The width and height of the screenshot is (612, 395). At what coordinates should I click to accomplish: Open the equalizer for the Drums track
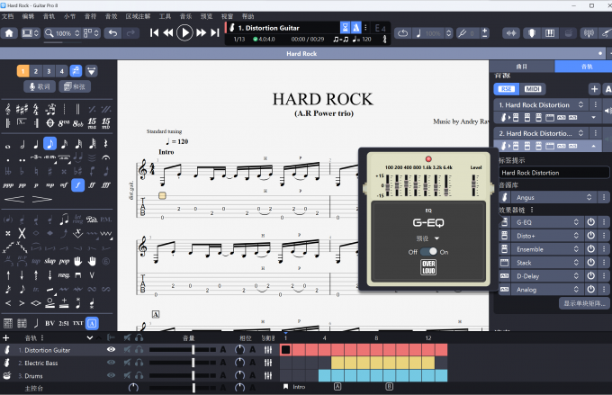[267, 375]
